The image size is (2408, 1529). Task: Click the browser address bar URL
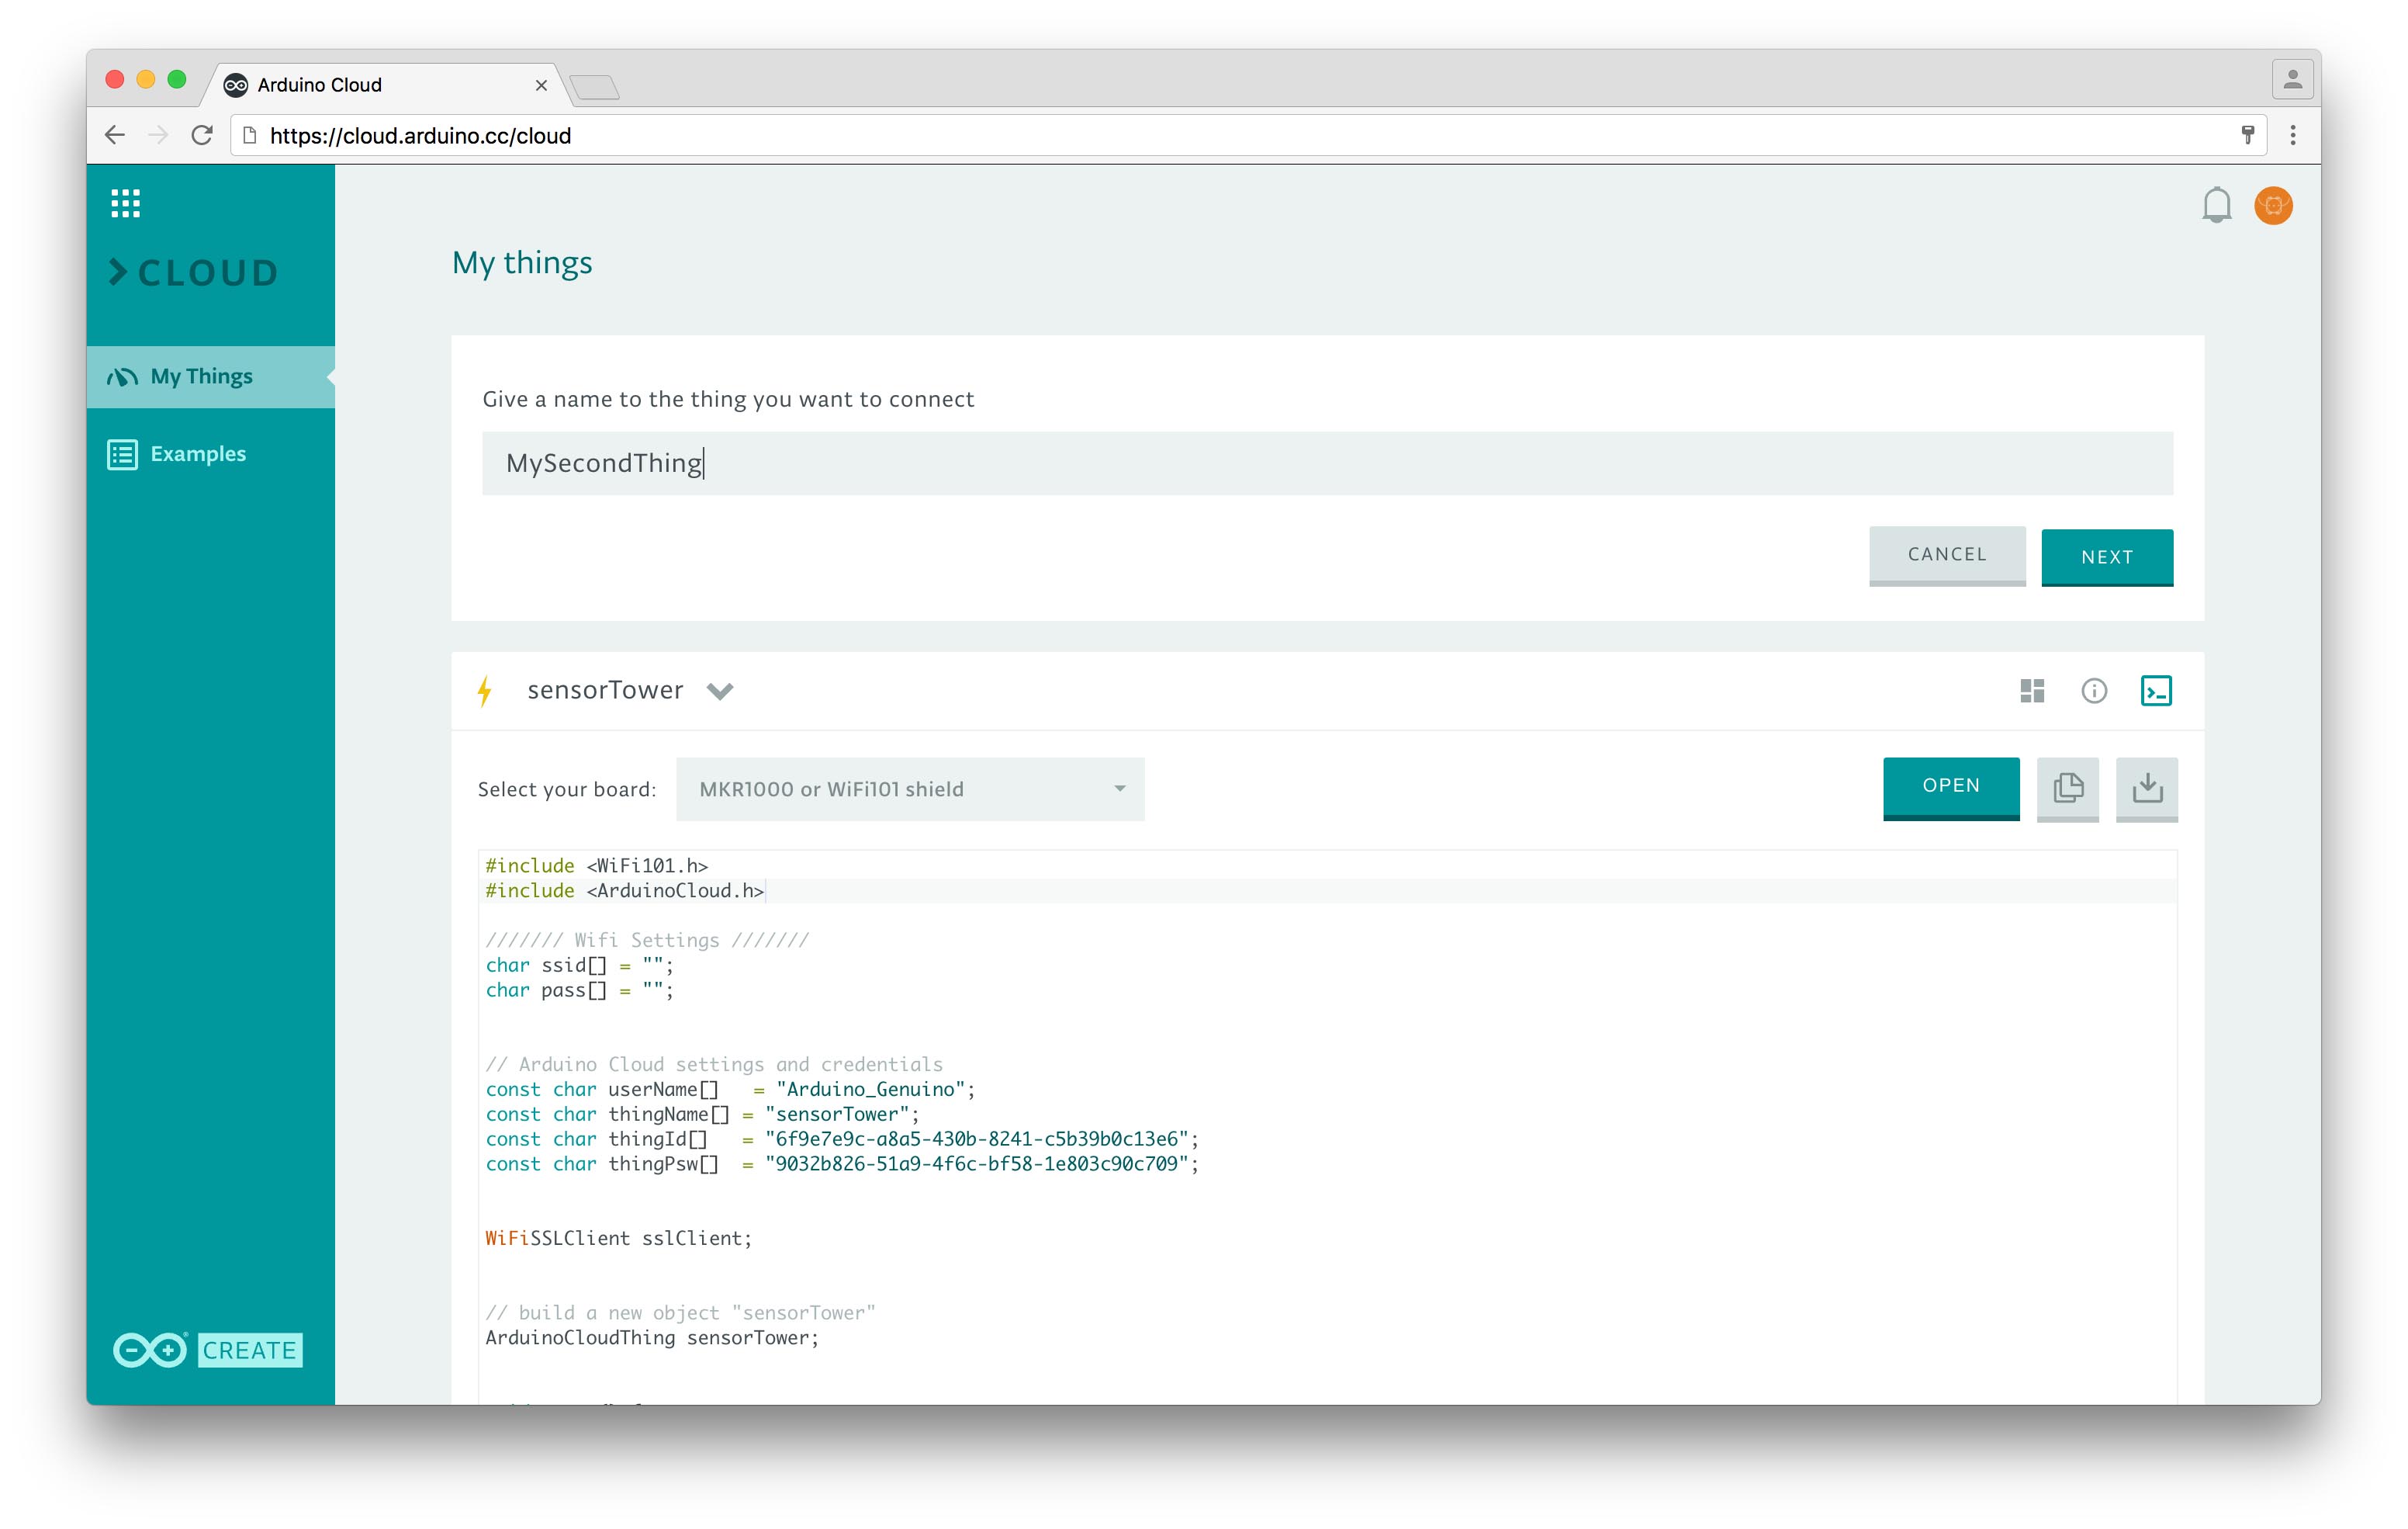pos(420,136)
